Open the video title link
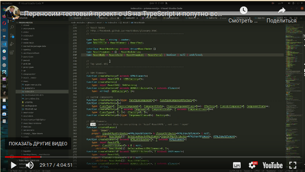 123,14
